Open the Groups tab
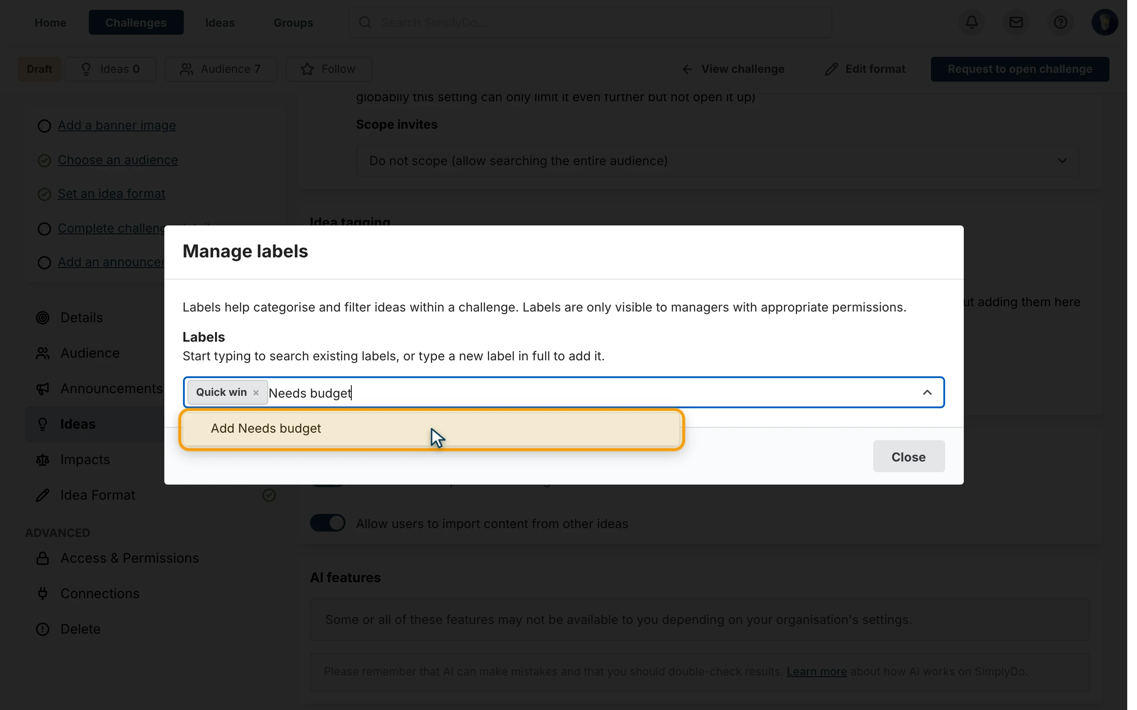The width and height of the screenshot is (1137, 710). [293, 22]
